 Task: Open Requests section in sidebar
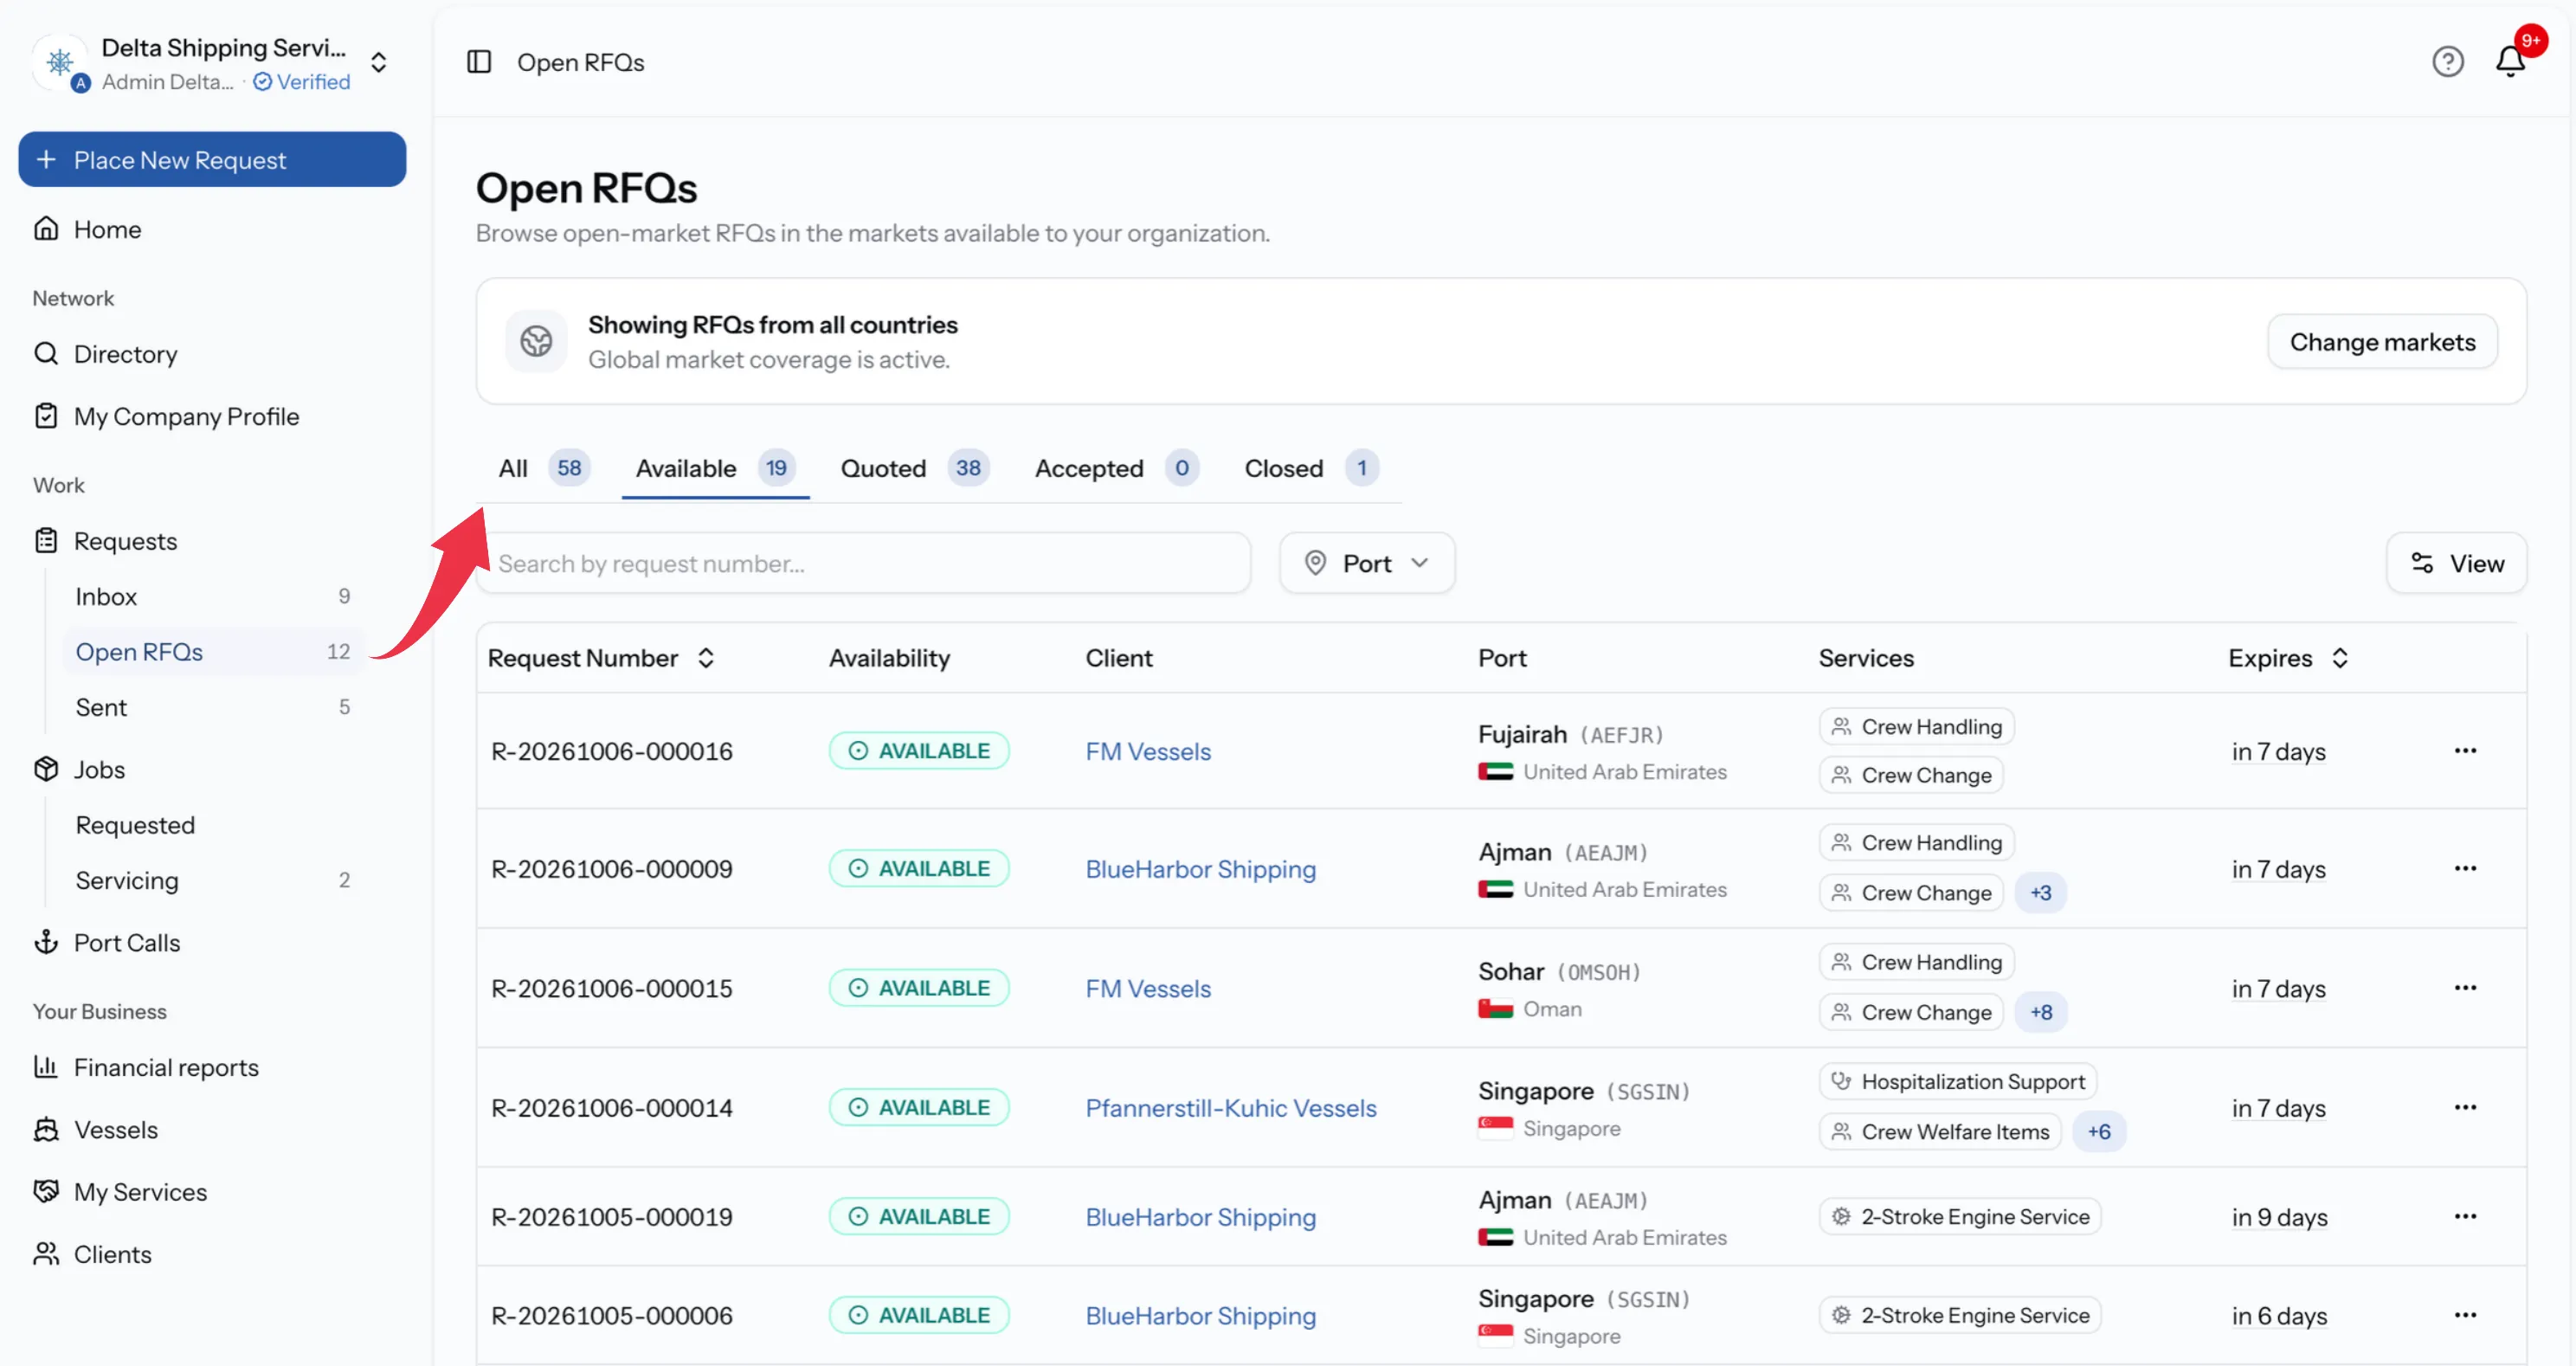point(106,541)
